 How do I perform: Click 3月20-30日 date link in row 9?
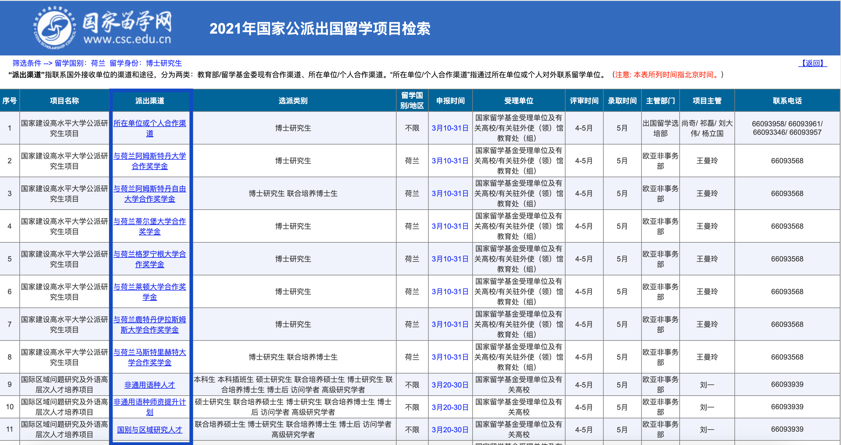pos(450,384)
